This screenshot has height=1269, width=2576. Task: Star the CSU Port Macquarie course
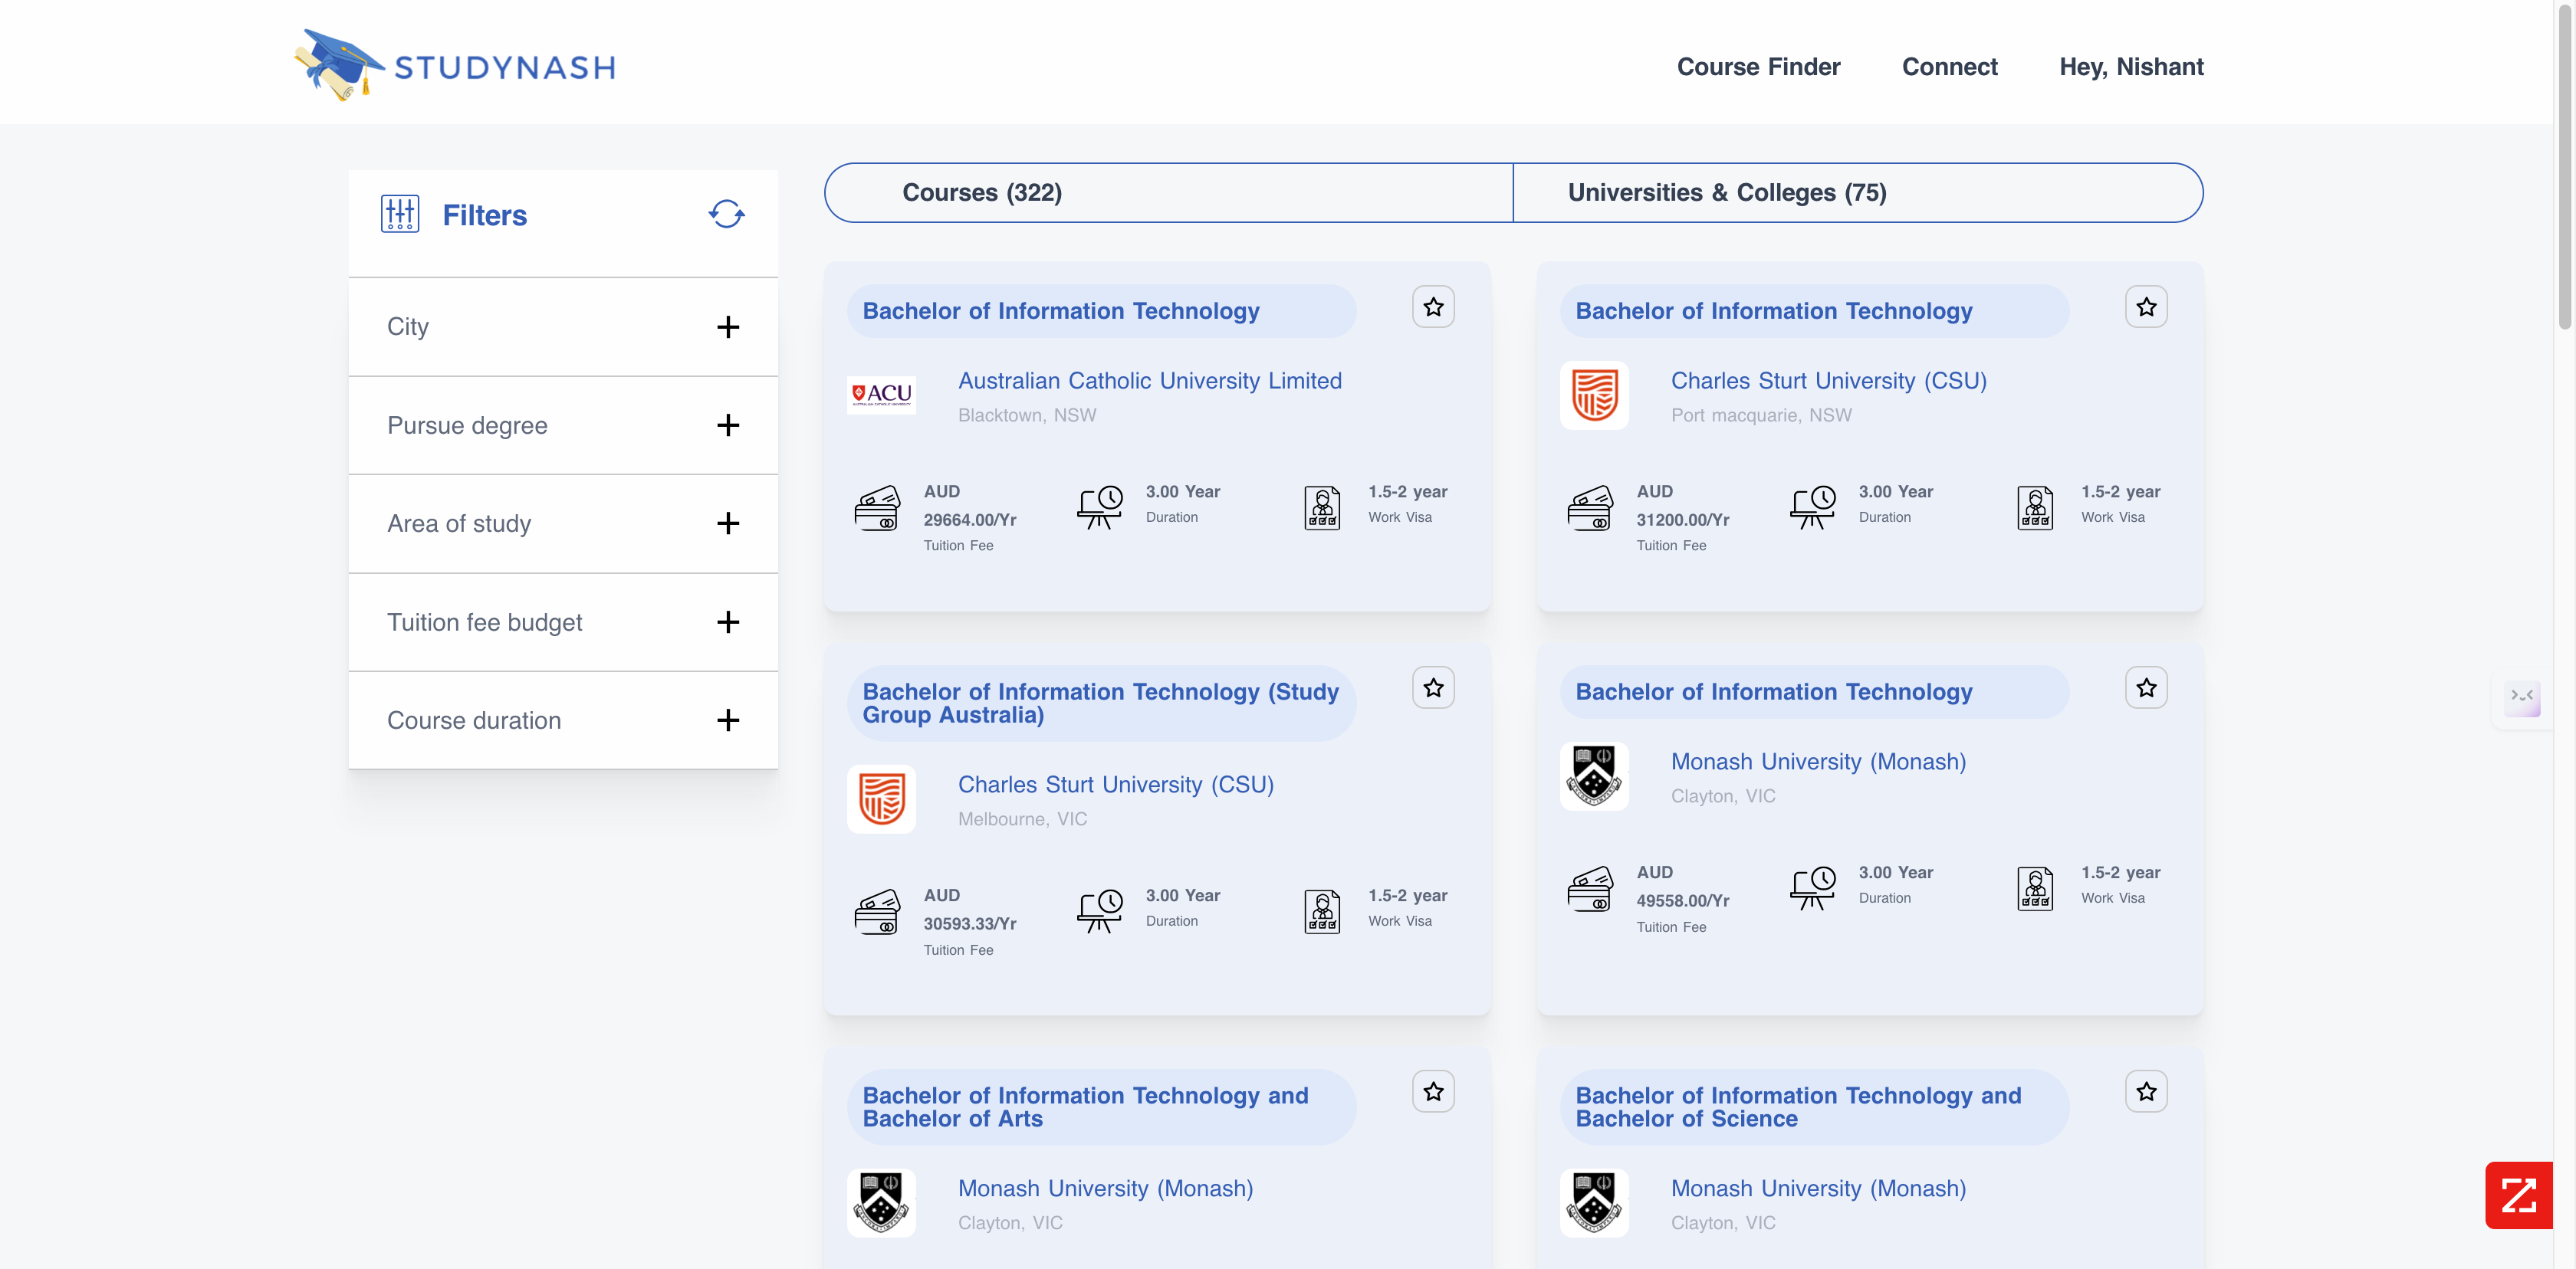click(2146, 307)
